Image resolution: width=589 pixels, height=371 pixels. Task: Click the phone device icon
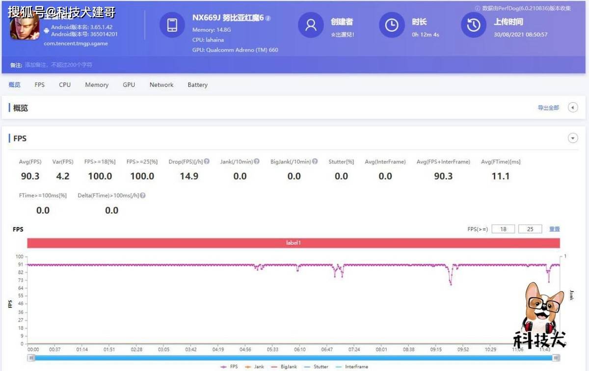tap(172, 25)
